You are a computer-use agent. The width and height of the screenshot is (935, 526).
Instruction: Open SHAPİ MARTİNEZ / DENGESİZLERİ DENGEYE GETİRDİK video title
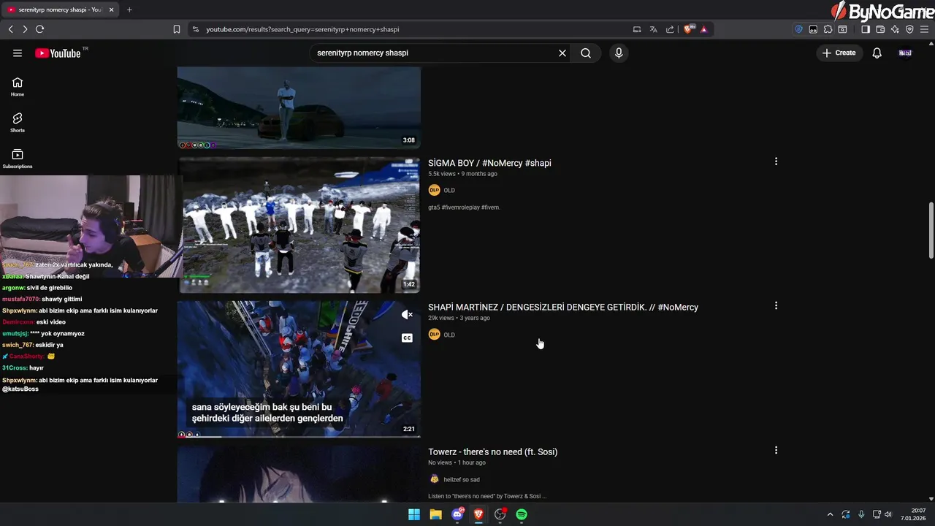tap(563, 307)
